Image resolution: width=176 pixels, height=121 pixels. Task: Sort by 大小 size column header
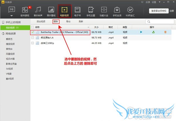point(96,27)
